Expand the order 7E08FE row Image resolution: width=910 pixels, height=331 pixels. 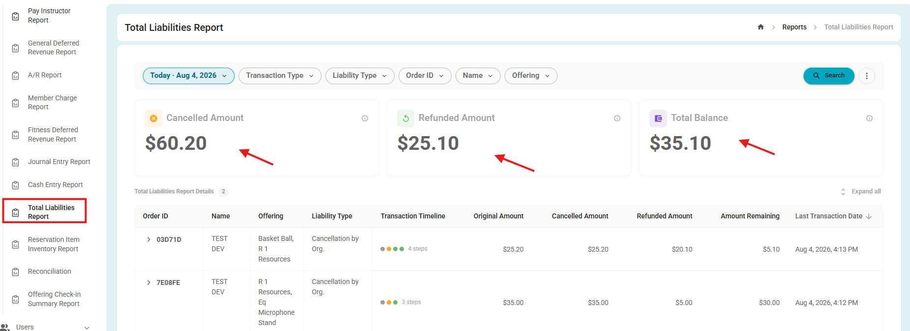coord(149,283)
